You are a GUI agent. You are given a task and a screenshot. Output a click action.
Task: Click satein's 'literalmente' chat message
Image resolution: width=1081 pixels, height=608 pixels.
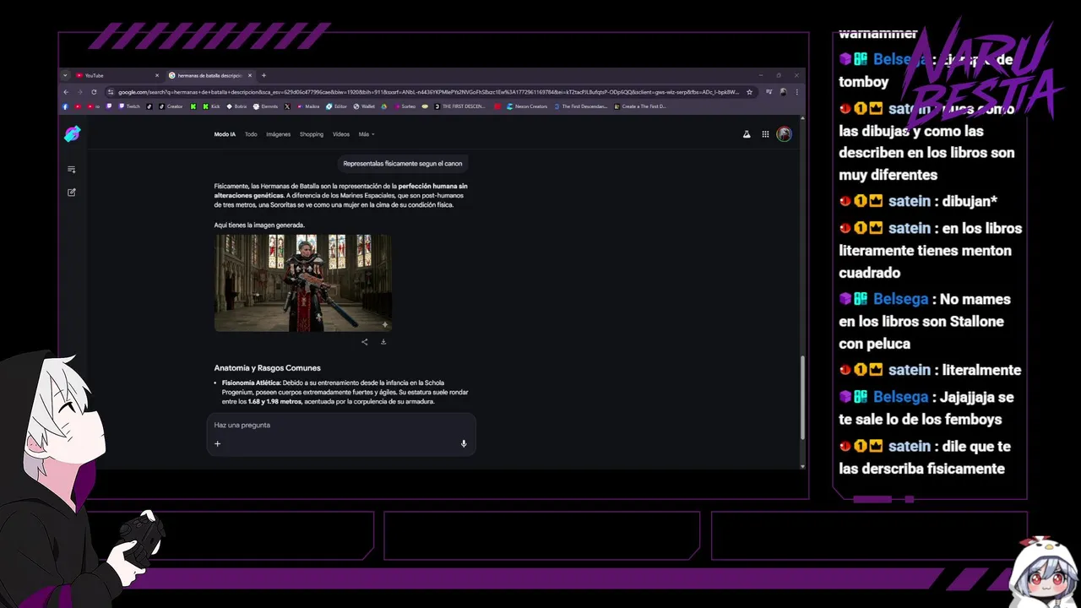930,370
